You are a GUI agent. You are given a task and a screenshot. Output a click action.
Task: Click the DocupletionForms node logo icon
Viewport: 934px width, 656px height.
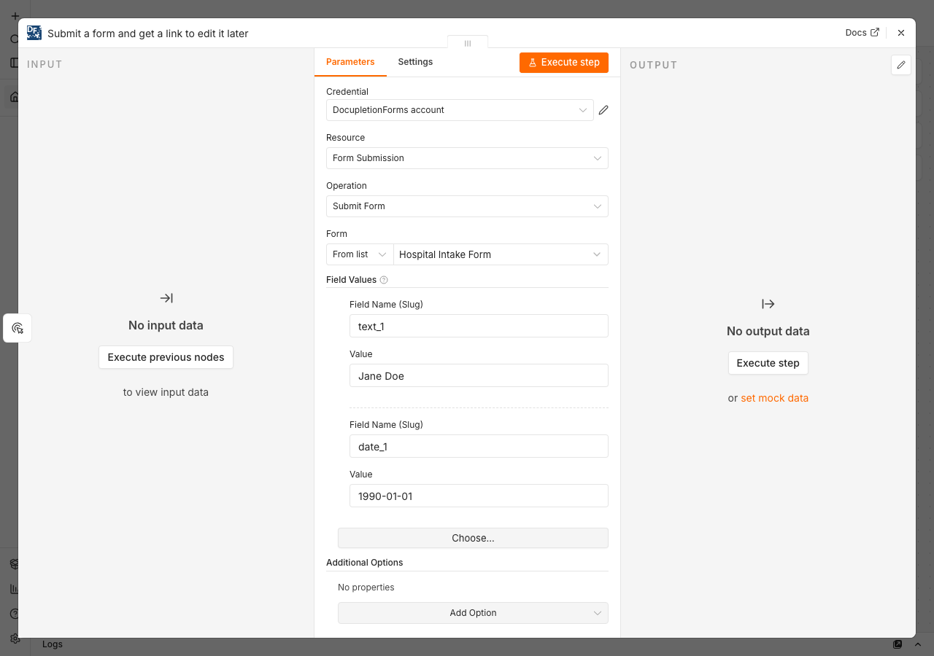pos(34,33)
